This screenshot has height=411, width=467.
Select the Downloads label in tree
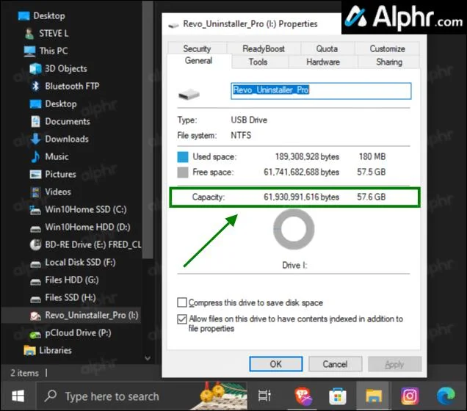click(x=67, y=139)
